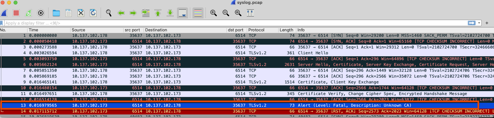Reset text to normal size icon
Screen dimensions: 494x118
(238, 13)
